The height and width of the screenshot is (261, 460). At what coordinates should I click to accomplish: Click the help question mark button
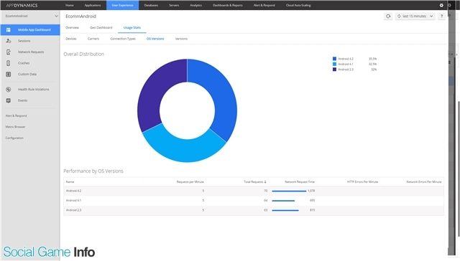pyautogui.click(x=441, y=16)
